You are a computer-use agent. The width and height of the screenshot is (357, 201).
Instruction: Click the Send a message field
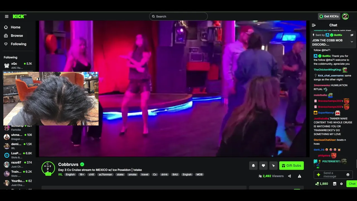coord(333,175)
